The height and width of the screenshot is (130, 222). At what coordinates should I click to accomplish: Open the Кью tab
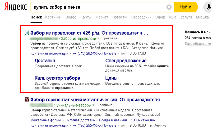tap(173, 17)
